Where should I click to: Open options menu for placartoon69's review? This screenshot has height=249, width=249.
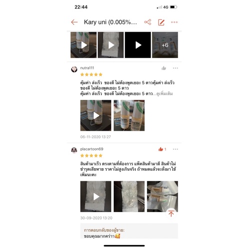coord(175,149)
